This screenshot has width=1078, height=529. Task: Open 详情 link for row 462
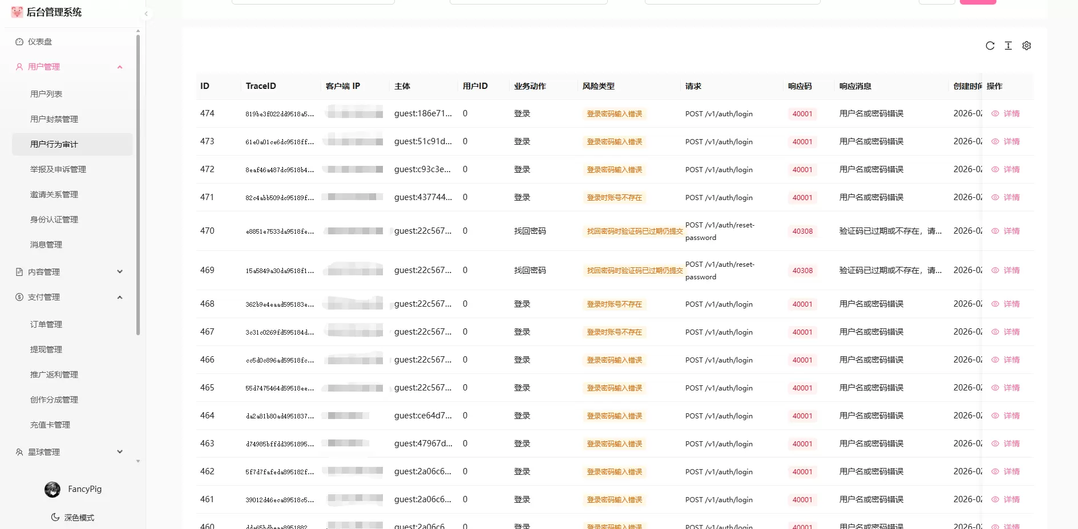point(1011,471)
